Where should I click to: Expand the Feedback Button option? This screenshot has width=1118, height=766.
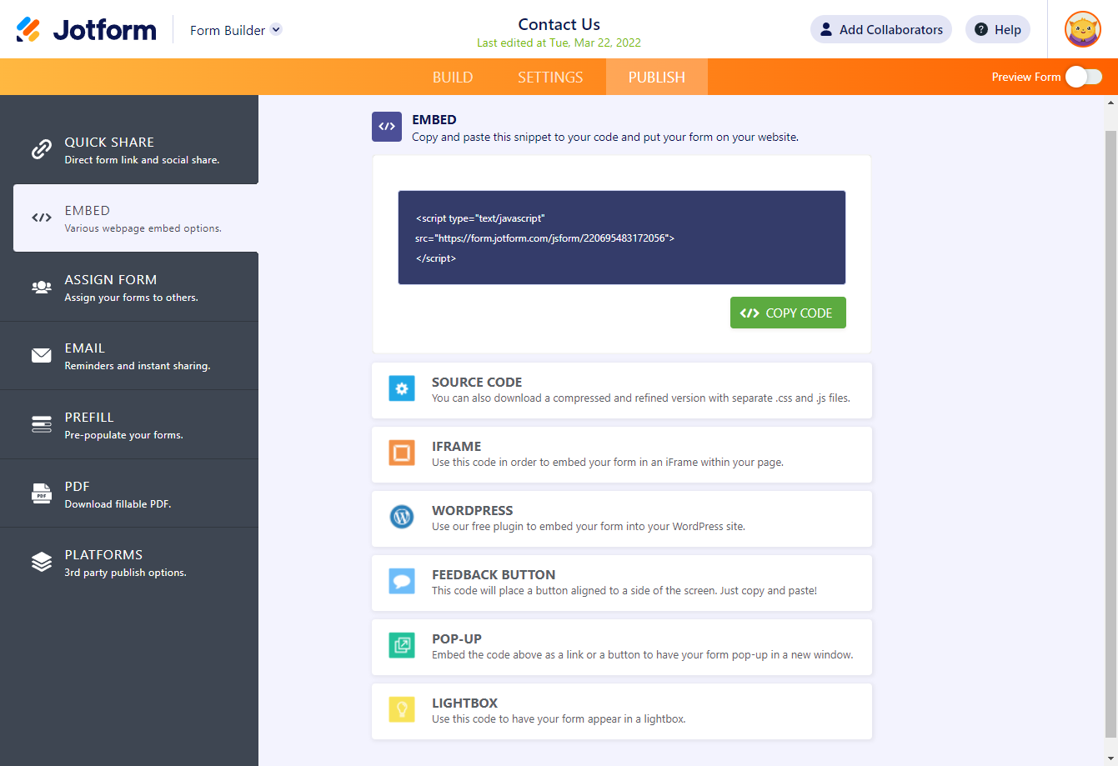[x=622, y=583]
